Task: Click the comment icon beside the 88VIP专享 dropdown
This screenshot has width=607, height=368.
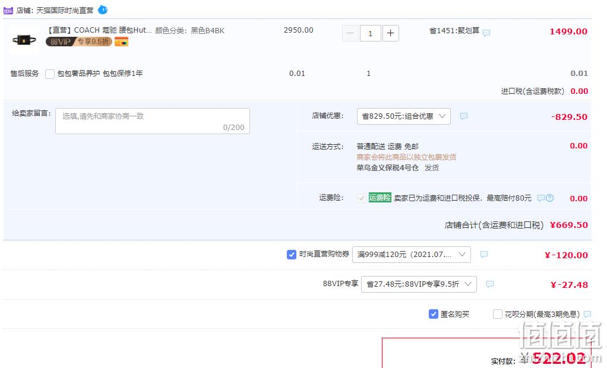Action: coord(490,284)
